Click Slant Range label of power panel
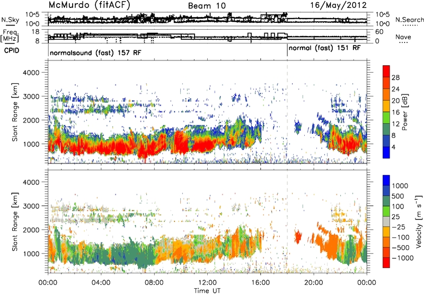 click(15, 112)
